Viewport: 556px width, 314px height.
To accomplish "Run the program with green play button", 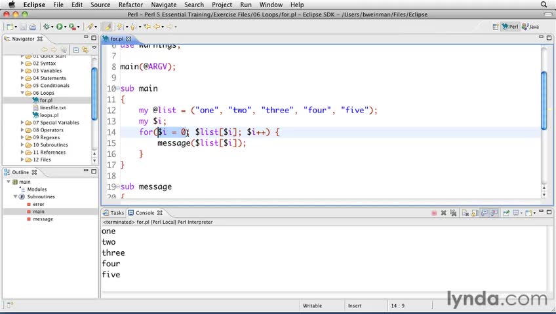I will coord(59,27).
